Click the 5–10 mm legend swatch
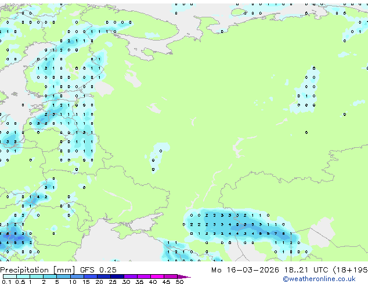The image size is (368, 284). 63,276
